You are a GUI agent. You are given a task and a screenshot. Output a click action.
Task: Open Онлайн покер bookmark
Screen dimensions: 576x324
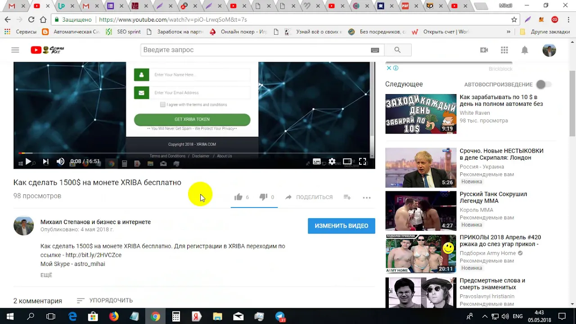(x=238, y=32)
